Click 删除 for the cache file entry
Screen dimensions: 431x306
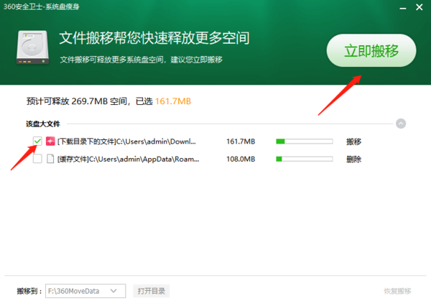coord(353,159)
